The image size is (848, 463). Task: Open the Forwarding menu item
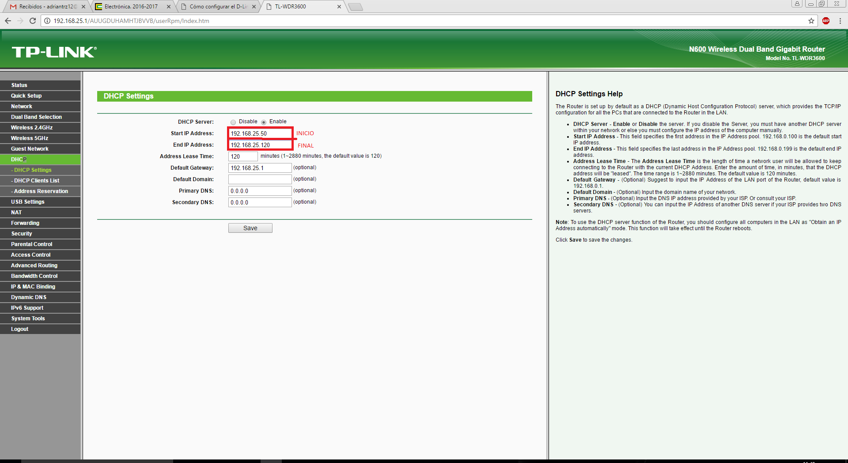[40, 223]
